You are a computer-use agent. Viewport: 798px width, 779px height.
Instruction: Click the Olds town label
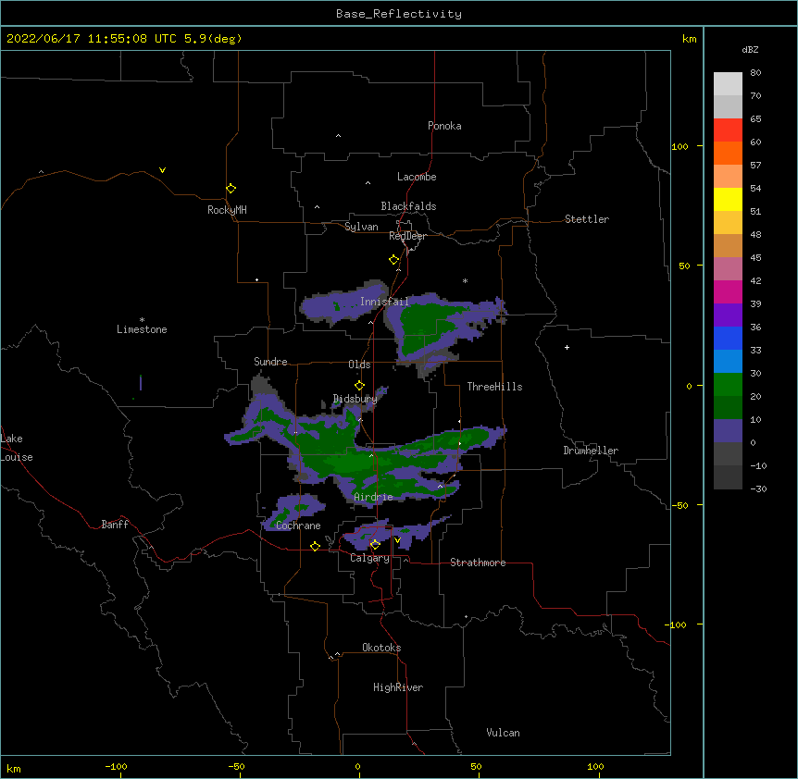point(359,365)
